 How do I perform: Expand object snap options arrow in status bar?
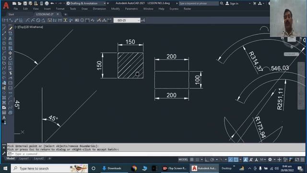(x=241, y=160)
